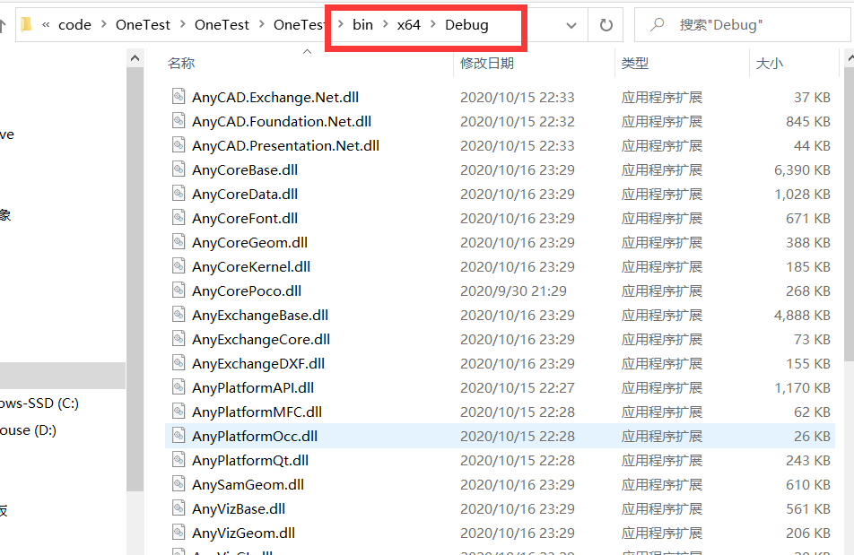Select the Windows-SSD (C:) drive in sidebar

point(40,403)
